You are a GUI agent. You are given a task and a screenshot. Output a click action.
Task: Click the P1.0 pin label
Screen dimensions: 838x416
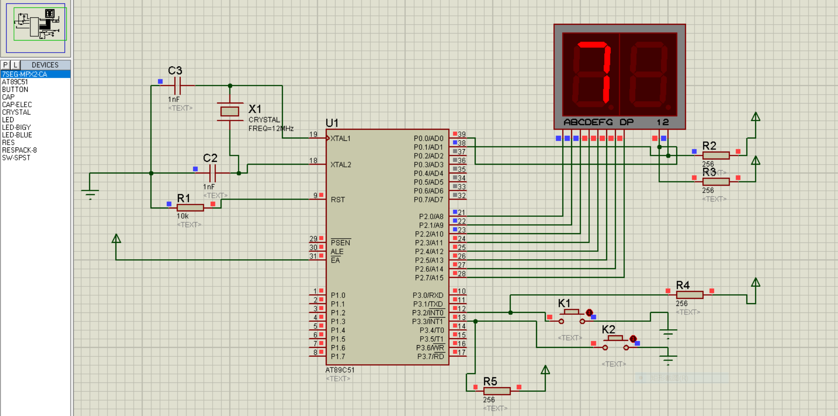point(338,295)
